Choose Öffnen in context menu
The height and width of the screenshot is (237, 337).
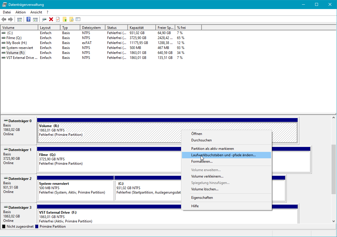pos(226,134)
